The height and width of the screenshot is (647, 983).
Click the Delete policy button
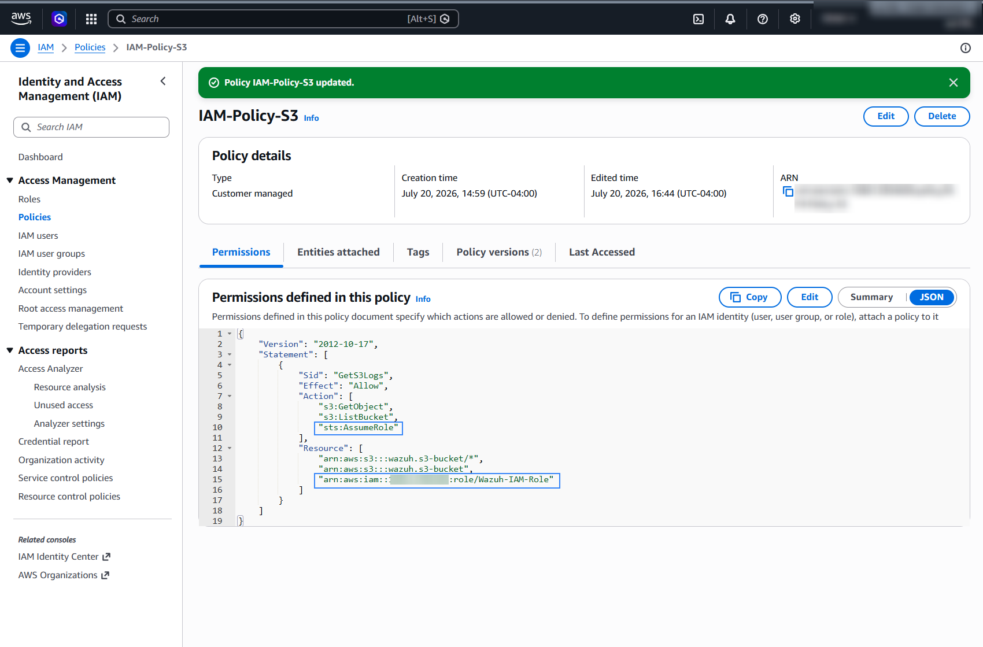942,116
